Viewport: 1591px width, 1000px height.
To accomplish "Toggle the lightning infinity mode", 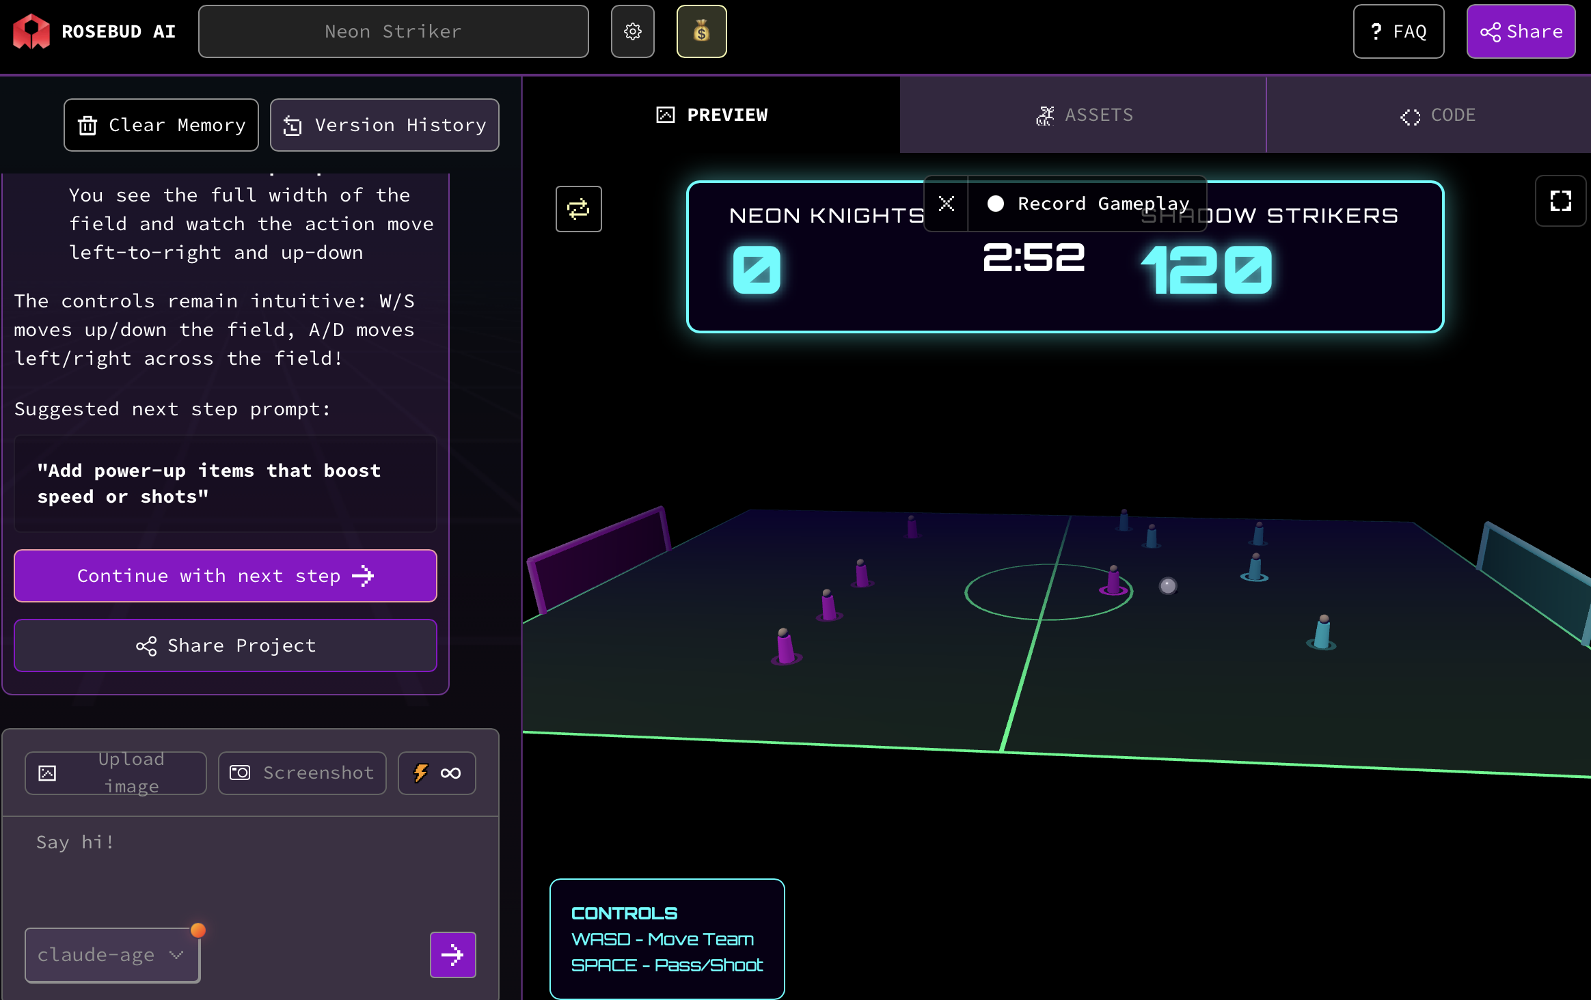I will pos(437,773).
